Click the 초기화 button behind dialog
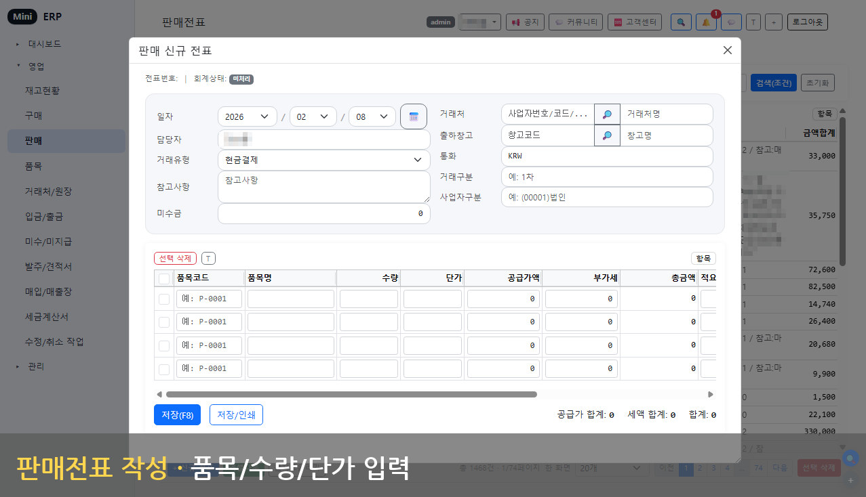 (x=818, y=83)
